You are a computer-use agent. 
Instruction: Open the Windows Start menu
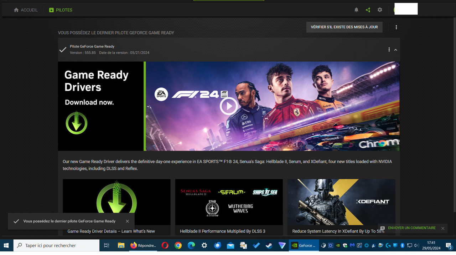click(x=6, y=245)
